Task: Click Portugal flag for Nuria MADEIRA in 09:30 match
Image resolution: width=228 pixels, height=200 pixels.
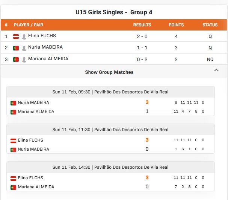Action: coord(13,103)
